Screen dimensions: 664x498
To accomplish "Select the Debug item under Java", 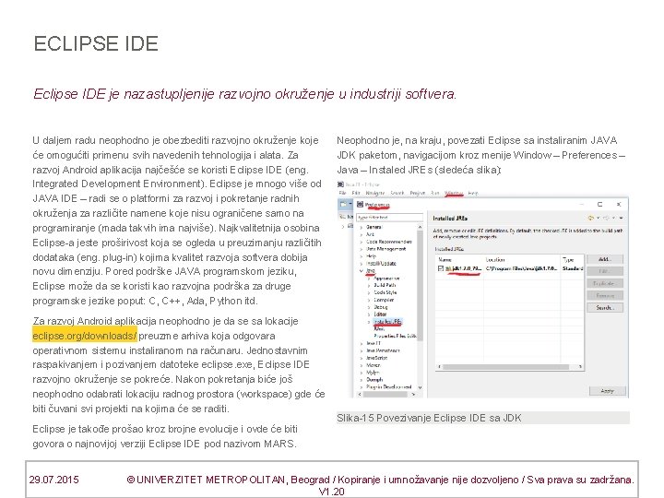I will point(381,307).
